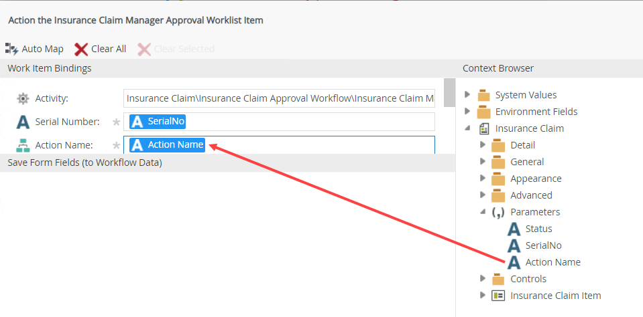The image size is (643, 317).
Task: Click the Save Form Fields section header
Action: pos(227,163)
